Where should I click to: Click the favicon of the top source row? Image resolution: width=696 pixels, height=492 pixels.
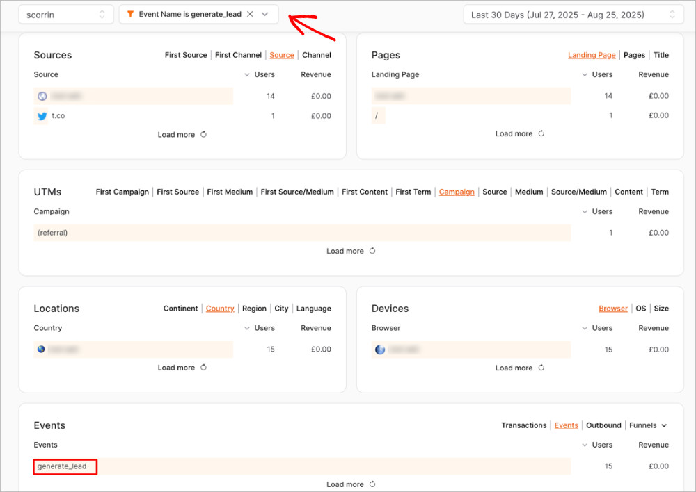(41, 96)
